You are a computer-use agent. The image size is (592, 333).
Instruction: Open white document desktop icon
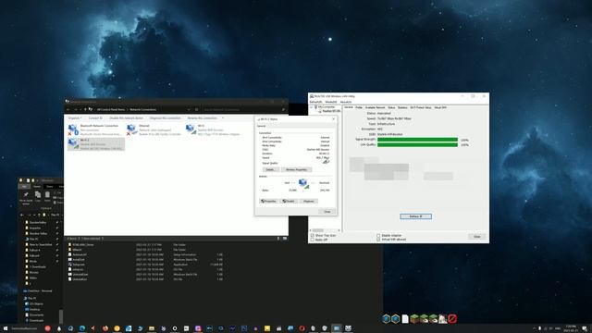pyautogui.click(x=405, y=319)
